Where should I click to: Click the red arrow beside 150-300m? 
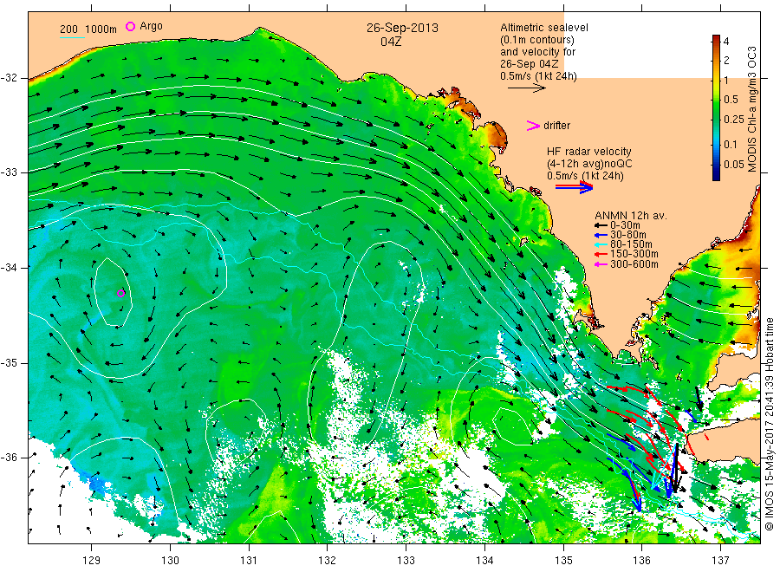[x=601, y=254]
